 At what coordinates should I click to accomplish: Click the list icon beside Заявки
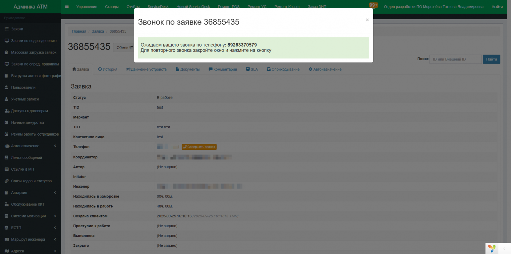coord(6,29)
